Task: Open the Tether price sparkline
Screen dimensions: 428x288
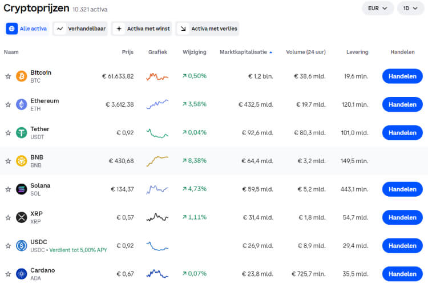Action: pos(158,133)
